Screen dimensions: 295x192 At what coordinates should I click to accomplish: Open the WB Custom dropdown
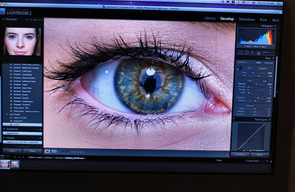coord(264,68)
